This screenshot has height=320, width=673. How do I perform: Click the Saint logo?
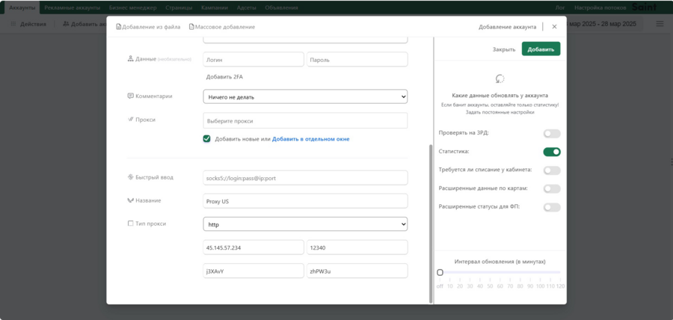(x=645, y=7)
